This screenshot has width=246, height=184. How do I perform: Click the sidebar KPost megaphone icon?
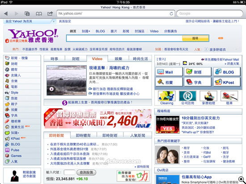click(x=7, y=139)
